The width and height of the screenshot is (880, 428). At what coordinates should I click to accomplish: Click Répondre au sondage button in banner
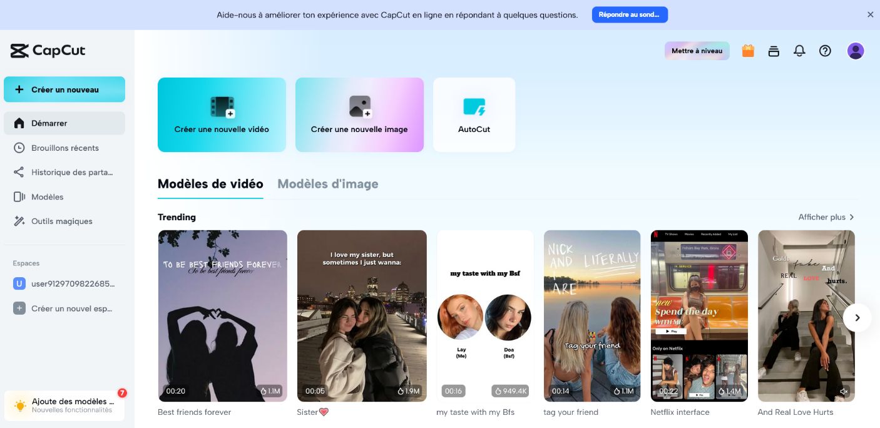pos(630,14)
